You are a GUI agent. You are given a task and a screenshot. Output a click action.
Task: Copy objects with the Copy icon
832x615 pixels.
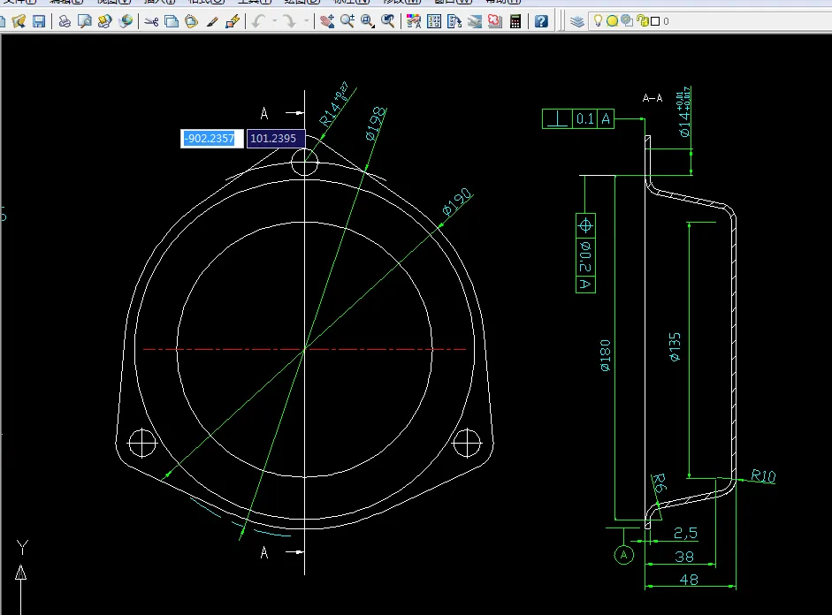tap(172, 21)
